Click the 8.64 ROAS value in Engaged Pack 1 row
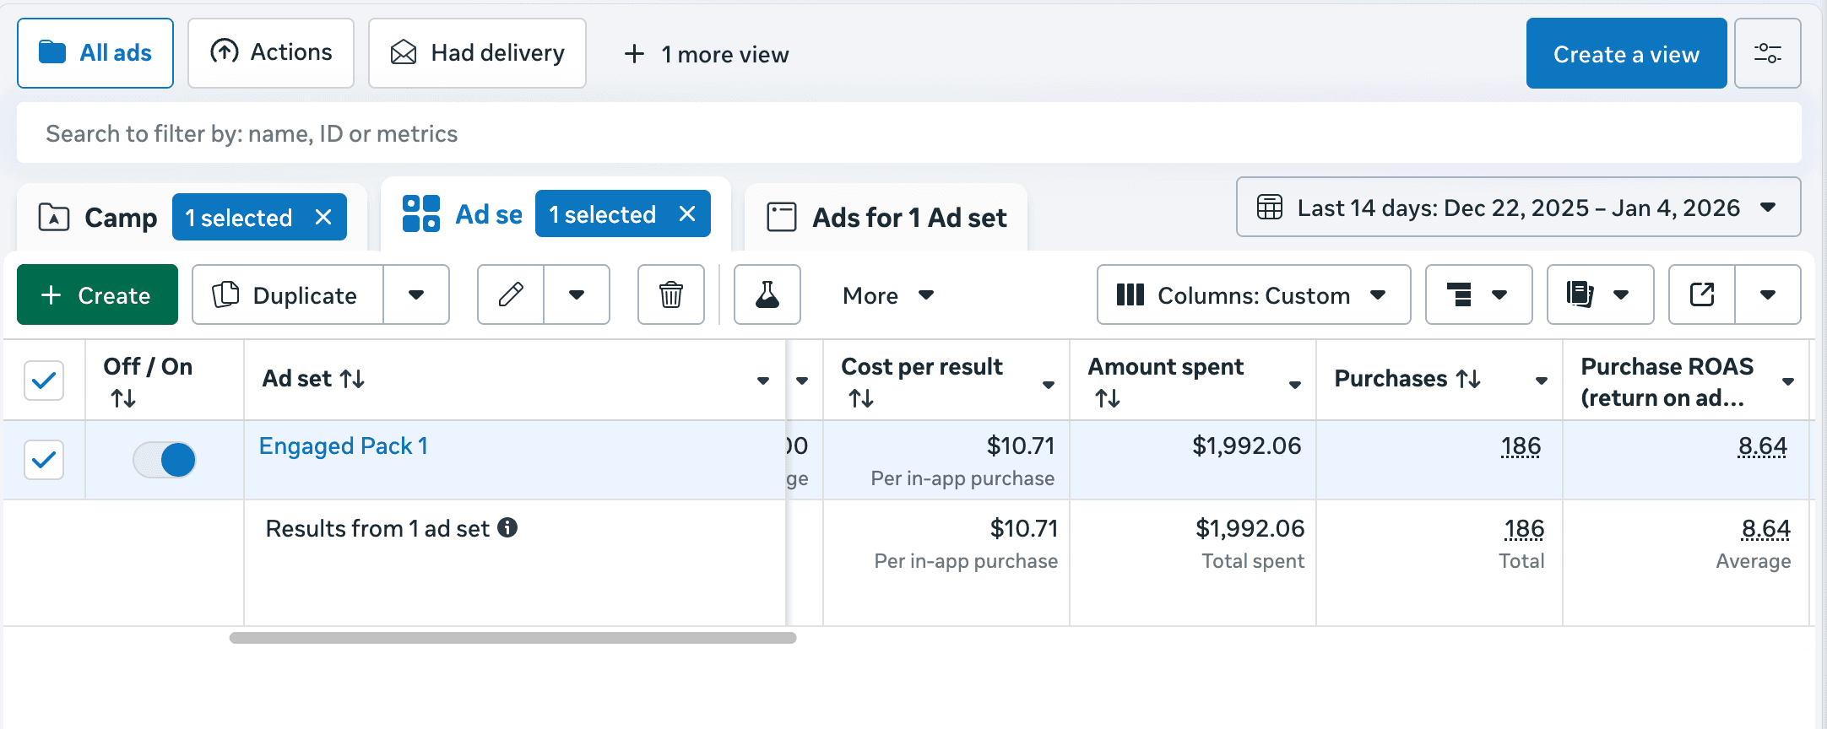Viewport: 1827px width, 729px height. 1763,445
